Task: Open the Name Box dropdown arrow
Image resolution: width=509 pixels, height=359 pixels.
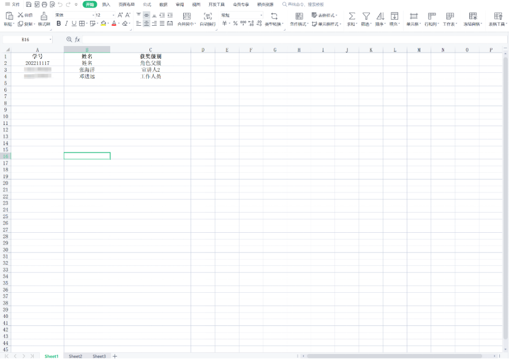Action: [50, 39]
